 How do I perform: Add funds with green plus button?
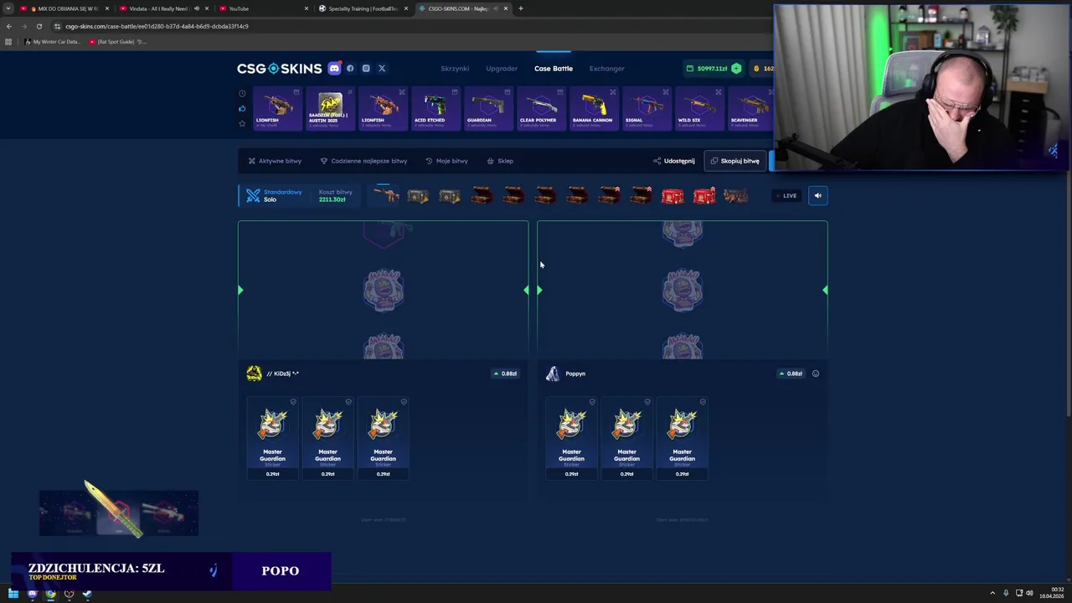coord(736,68)
